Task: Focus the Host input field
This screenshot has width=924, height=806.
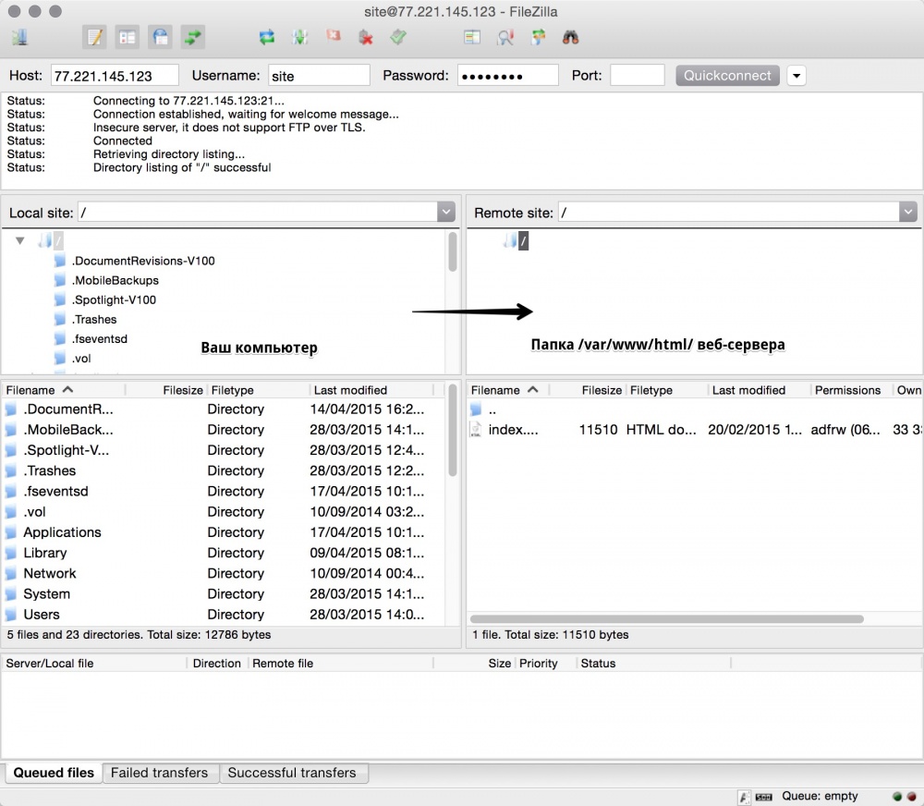Action: pos(115,76)
